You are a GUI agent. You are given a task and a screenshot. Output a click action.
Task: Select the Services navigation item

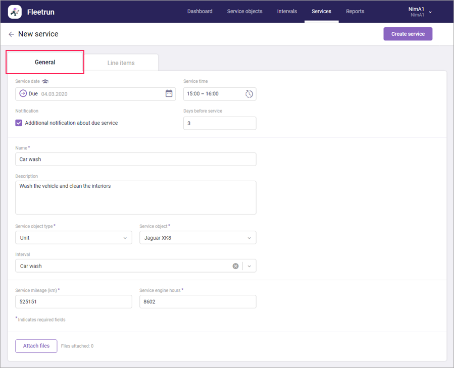click(x=321, y=11)
